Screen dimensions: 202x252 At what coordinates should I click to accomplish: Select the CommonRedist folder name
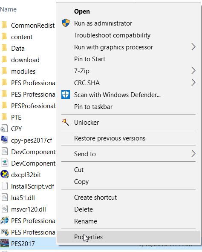click(x=33, y=26)
